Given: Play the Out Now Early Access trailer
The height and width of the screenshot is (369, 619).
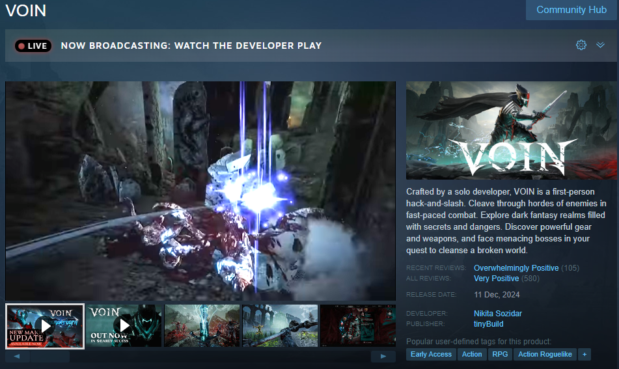Looking at the screenshot, I should pyautogui.click(x=124, y=325).
